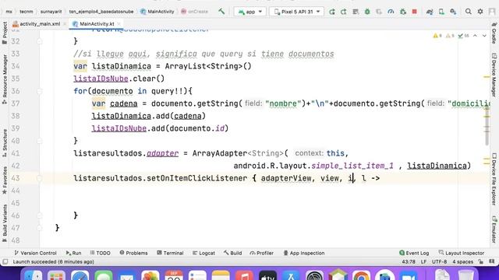Click the Apply Changes and Restart Activity icon
The image size is (499, 280).
click(332, 12)
